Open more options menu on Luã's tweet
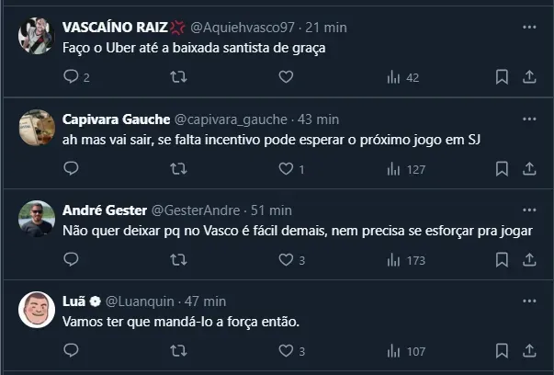554x375 pixels. point(529,301)
